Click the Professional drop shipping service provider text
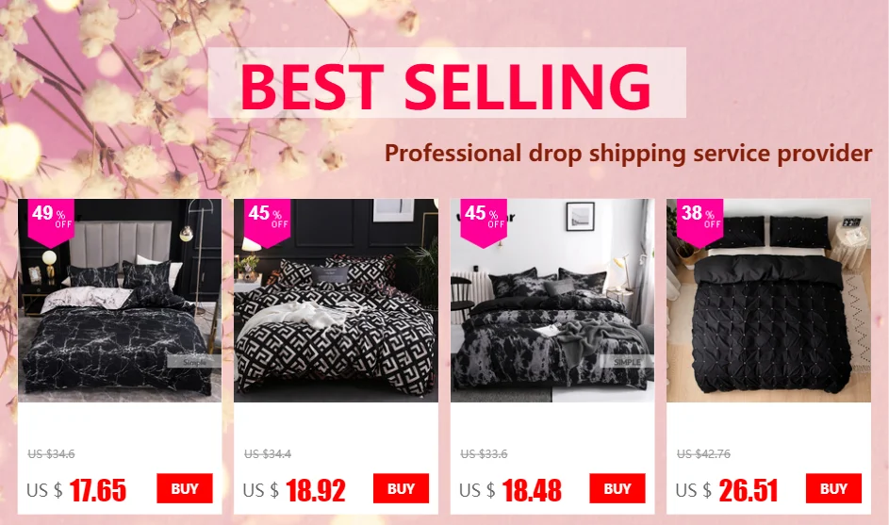889x525 pixels. 628,153
